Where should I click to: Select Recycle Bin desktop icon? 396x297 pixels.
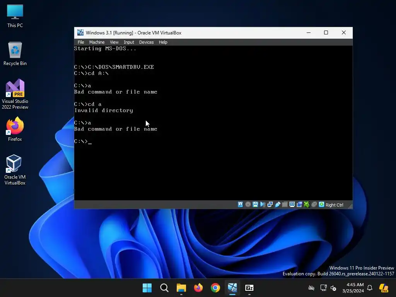(15, 54)
